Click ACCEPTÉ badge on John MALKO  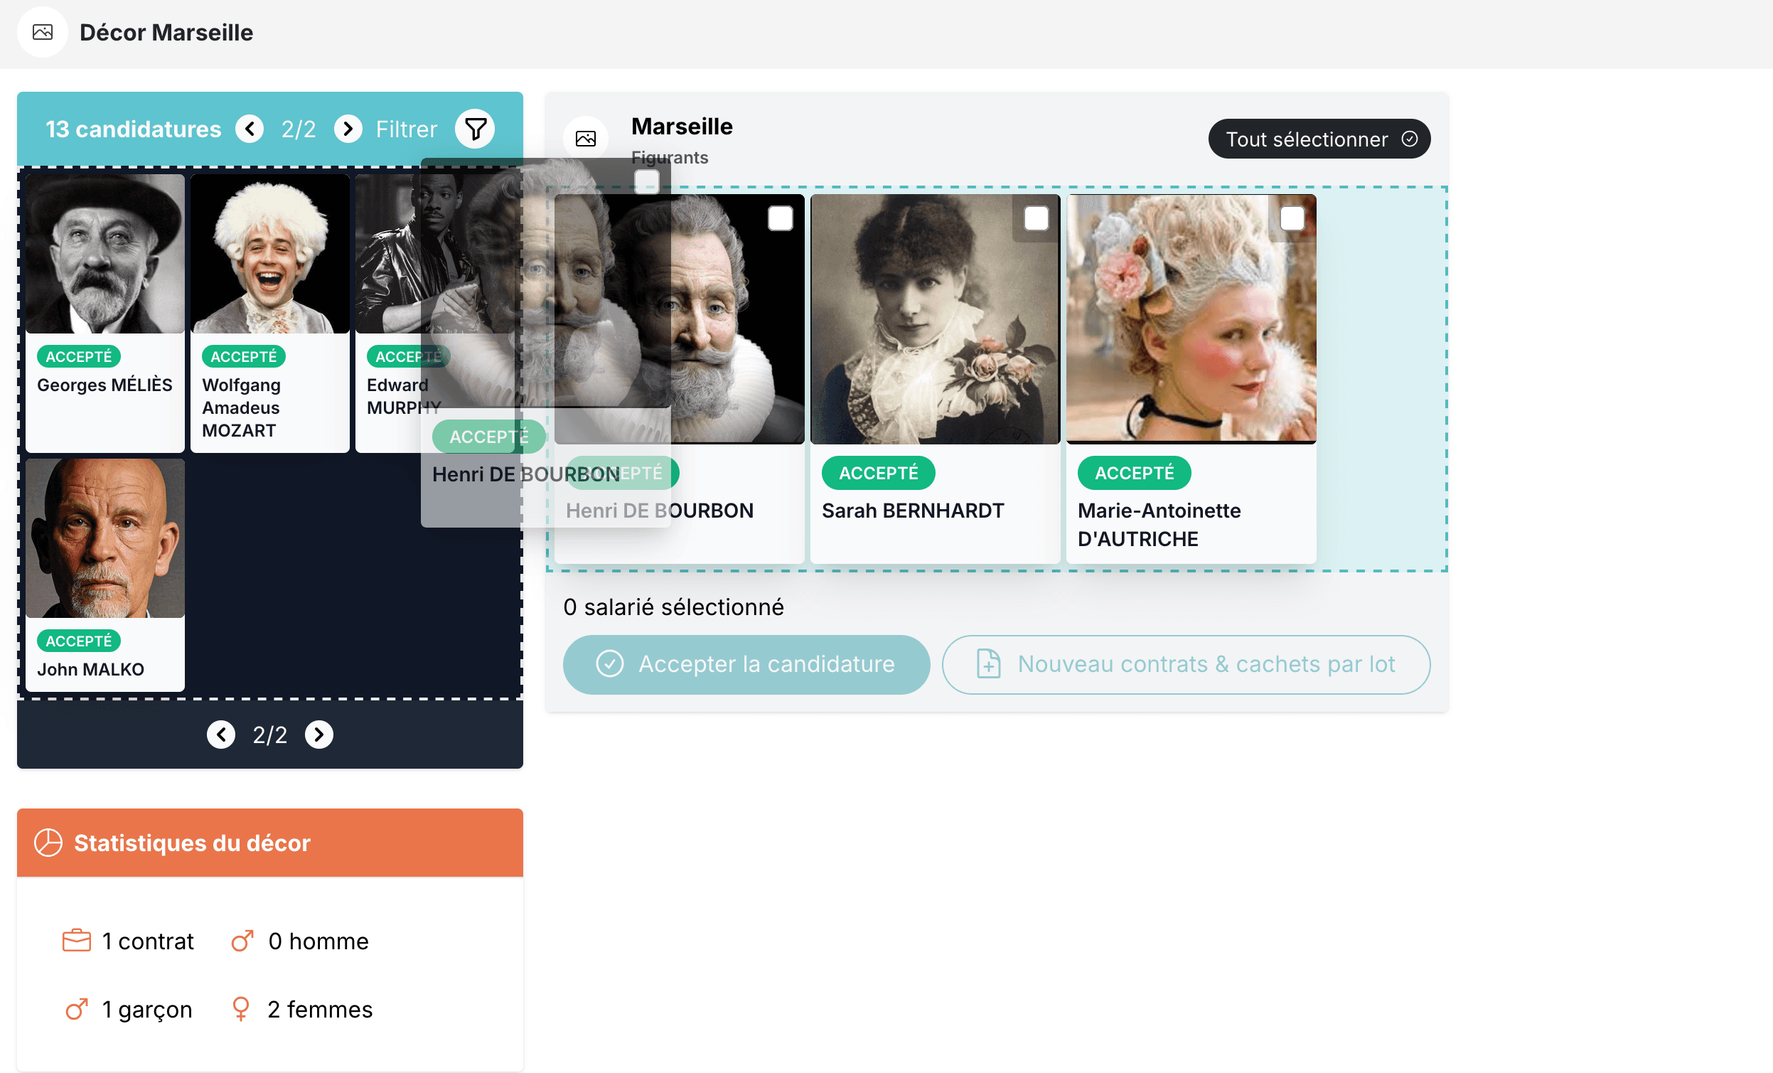pyautogui.click(x=78, y=641)
